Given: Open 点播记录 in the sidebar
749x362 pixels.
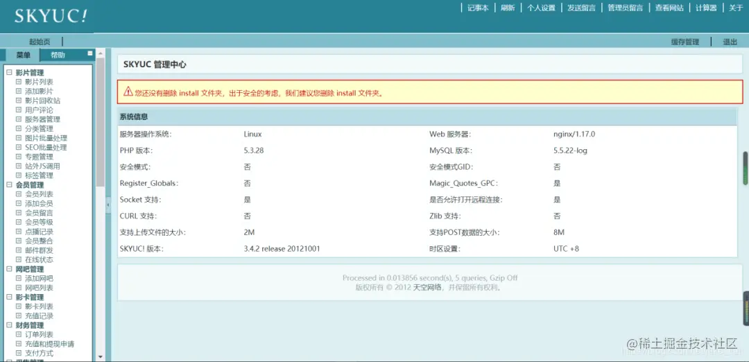Looking at the screenshot, I should 39,232.
